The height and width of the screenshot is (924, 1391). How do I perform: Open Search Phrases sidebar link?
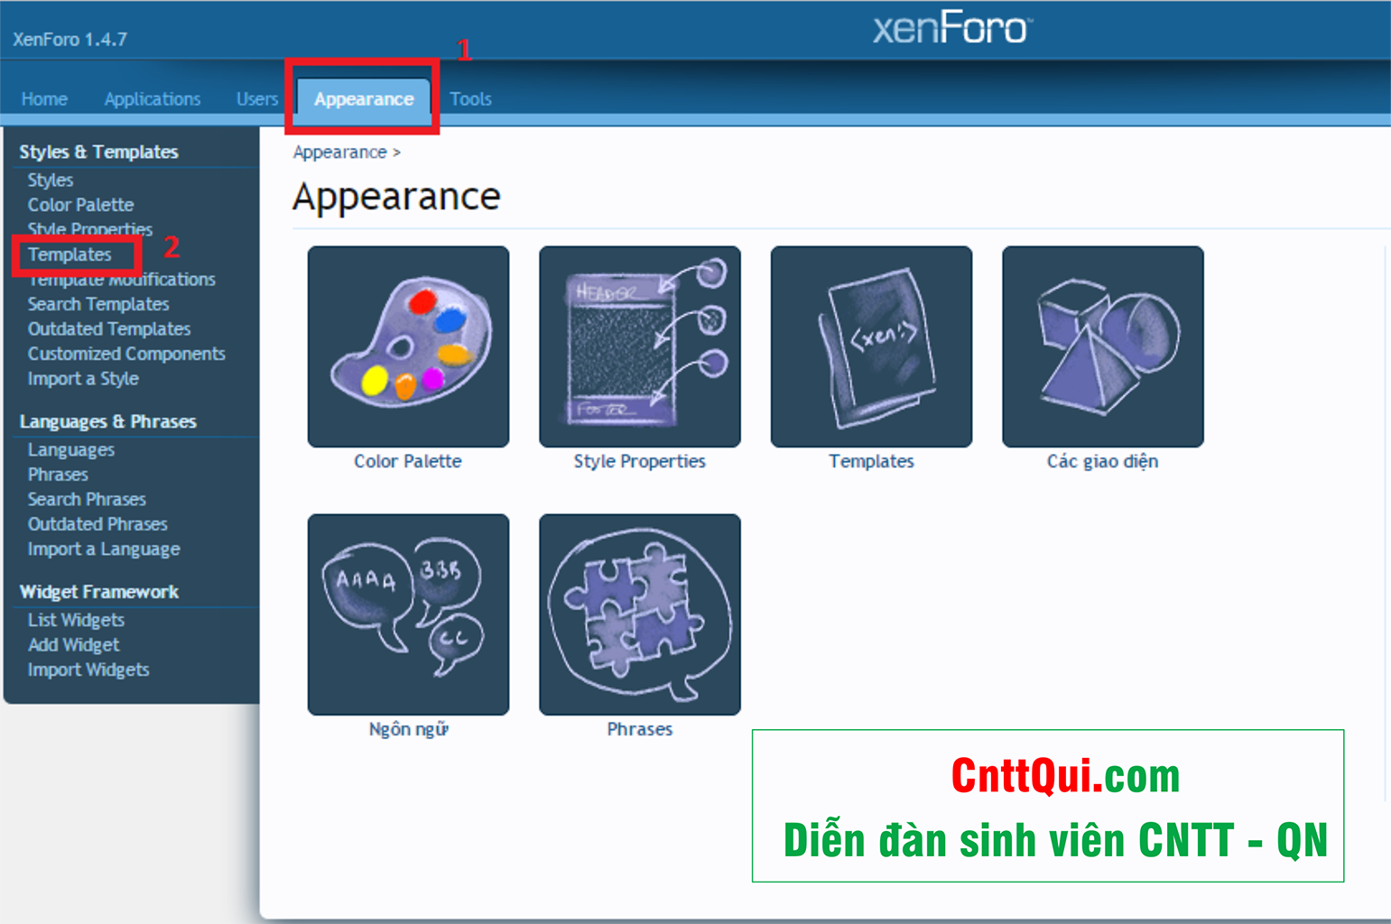point(87,499)
